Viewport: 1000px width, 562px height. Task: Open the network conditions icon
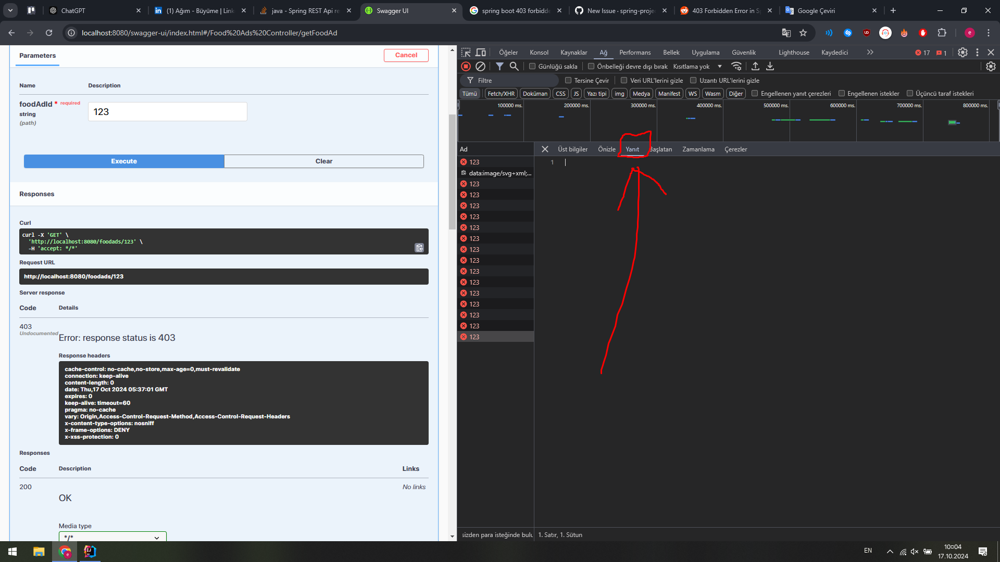[736, 66]
